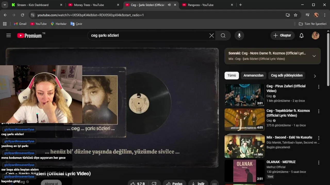Click the Oluştur create button
This screenshot has height=185, width=330.
(283, 35)
